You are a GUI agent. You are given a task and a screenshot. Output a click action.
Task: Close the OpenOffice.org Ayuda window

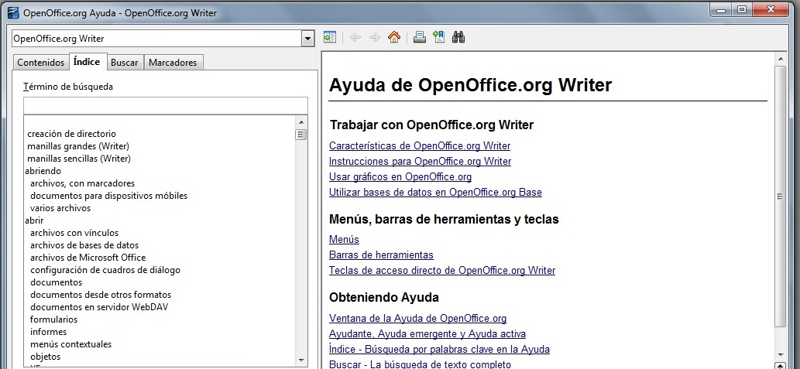771,9
